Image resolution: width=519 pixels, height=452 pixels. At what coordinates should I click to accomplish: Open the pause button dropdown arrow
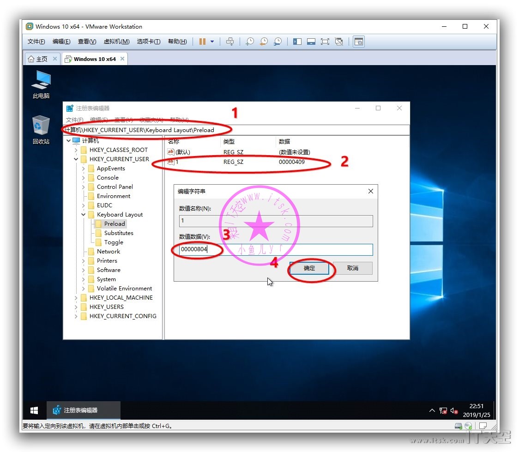[212, 42]
